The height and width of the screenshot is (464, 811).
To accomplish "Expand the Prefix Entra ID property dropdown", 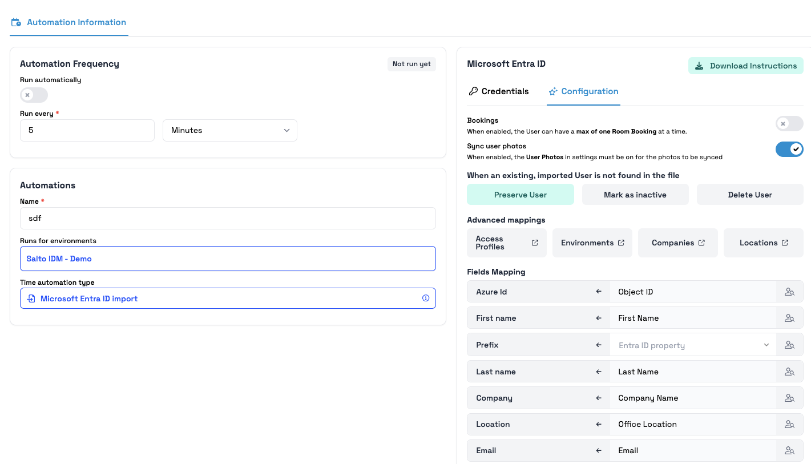I will pyautogui.click(x=693, y=345).
